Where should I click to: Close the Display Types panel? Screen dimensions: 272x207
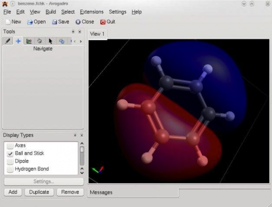point(82,135)
